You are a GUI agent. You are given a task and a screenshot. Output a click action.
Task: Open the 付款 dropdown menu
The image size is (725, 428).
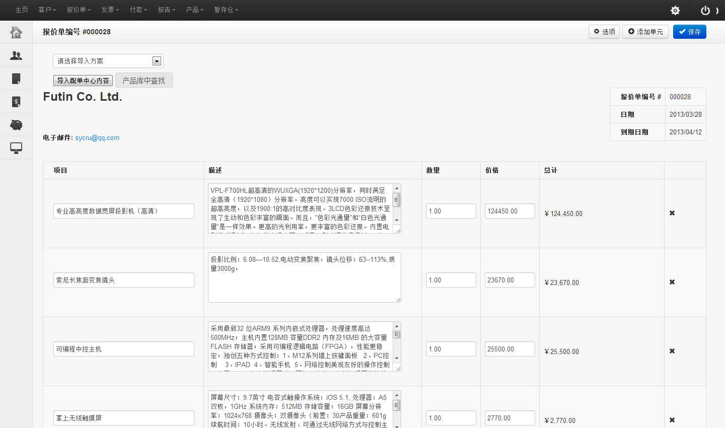point(138,10)
